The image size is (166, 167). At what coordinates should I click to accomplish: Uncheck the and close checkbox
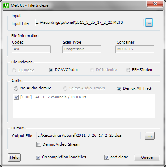pos(106,157)
